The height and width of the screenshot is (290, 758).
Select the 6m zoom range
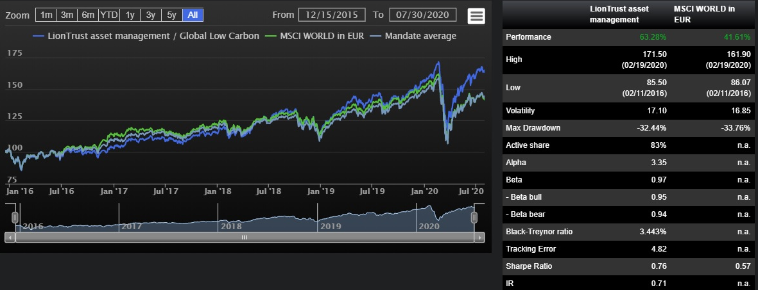88,15
